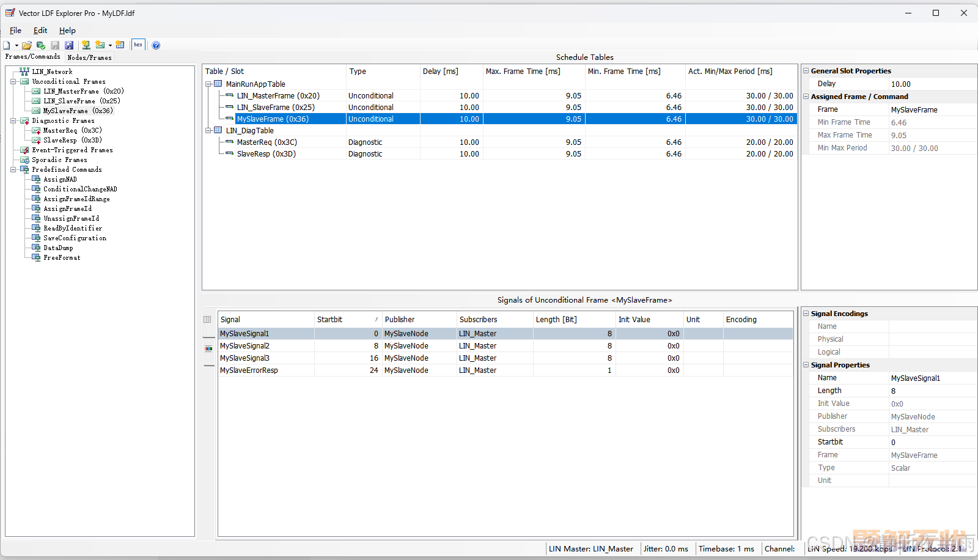Viewport: 978px width, 560px height.
Task: Collapse the Unconditional Frames tree node
Action: (13, 81)
